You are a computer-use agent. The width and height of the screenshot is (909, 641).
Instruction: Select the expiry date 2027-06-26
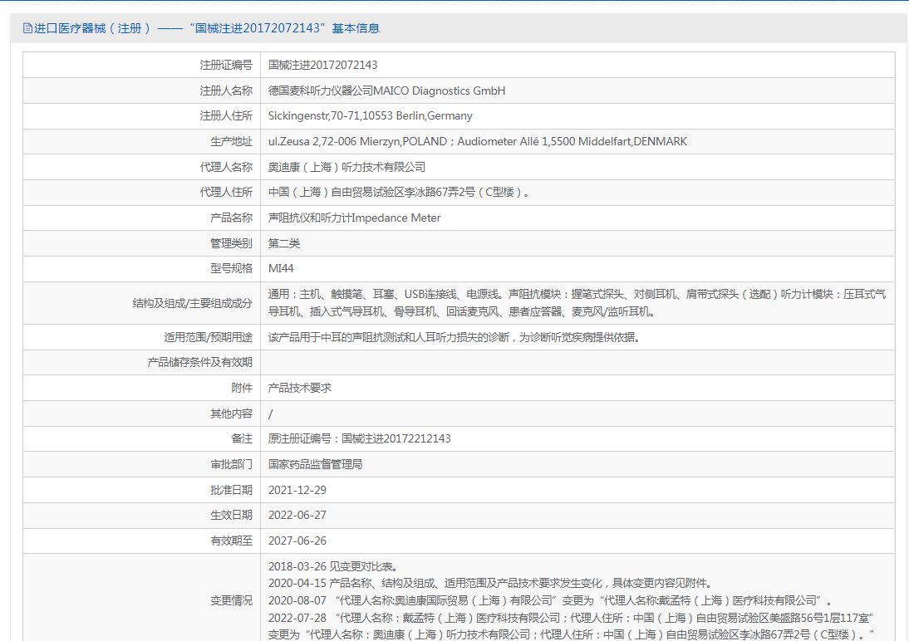[297, 541]
